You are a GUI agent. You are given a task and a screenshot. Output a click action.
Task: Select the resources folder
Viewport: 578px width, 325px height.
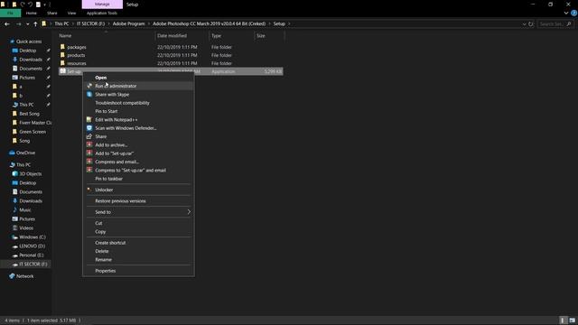tap(77, 63)
